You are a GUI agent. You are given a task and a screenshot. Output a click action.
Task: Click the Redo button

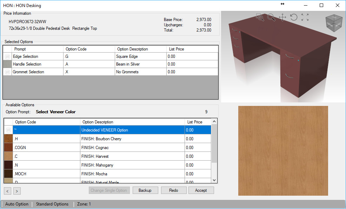[x=174, y=190]
